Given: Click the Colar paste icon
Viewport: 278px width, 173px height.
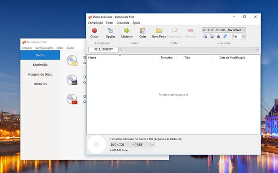Looking at the screenshot, I should pos(142,31).
